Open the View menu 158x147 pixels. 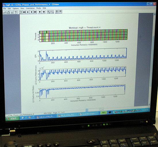[22, 8]
